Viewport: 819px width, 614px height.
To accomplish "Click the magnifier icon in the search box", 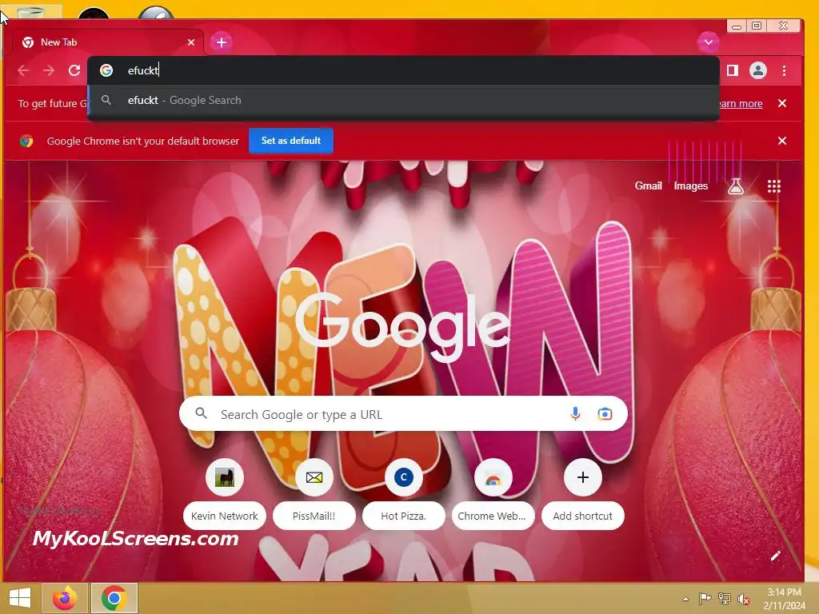I will [201, 413].
